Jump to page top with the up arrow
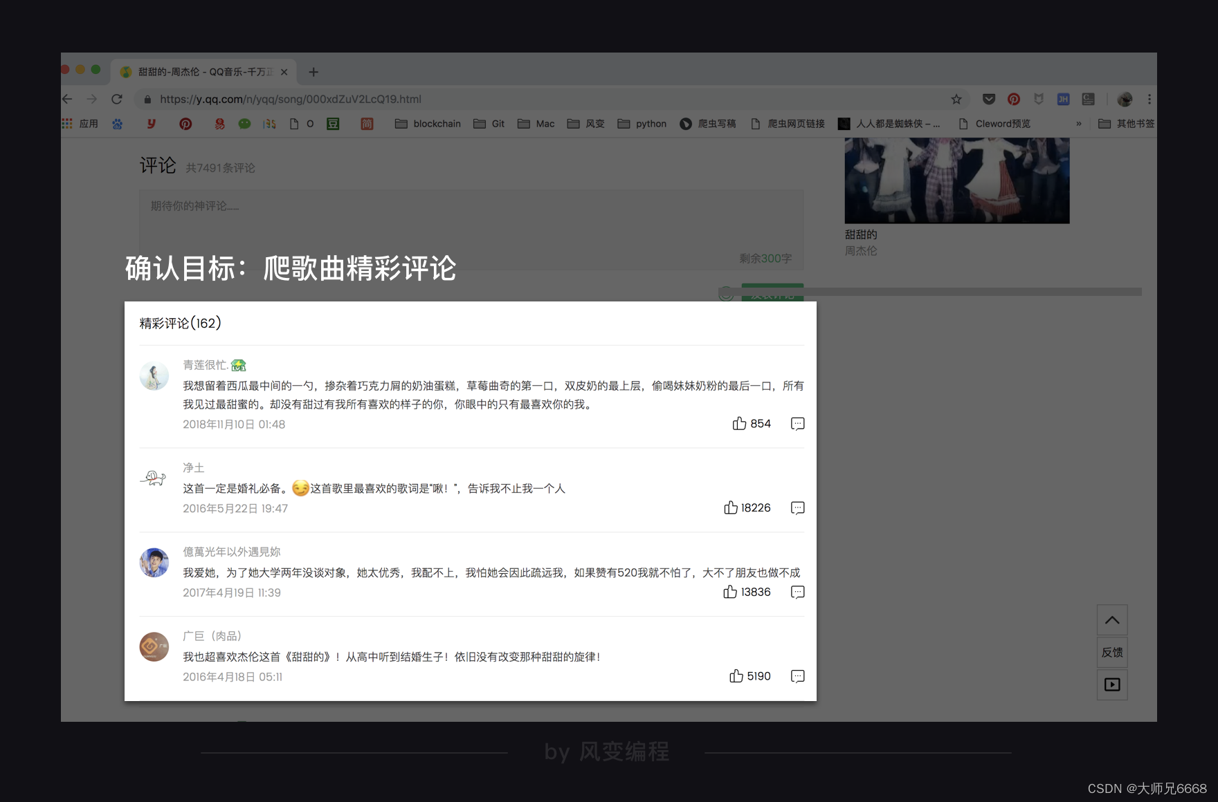The height and width of the screenshot is (802, 1218). [x=1112, y=620]
